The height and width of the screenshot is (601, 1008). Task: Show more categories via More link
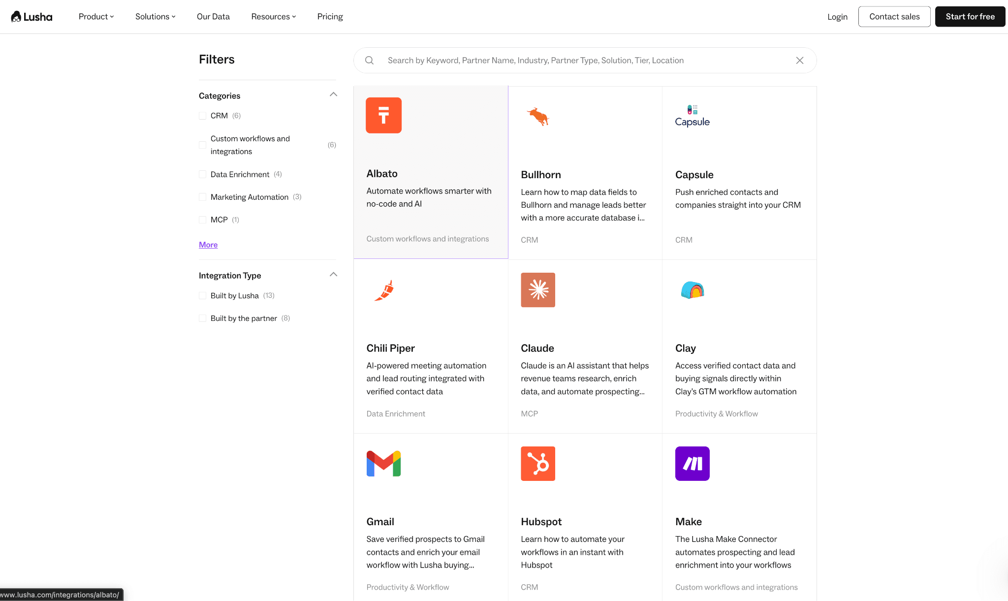coord(208,245)
